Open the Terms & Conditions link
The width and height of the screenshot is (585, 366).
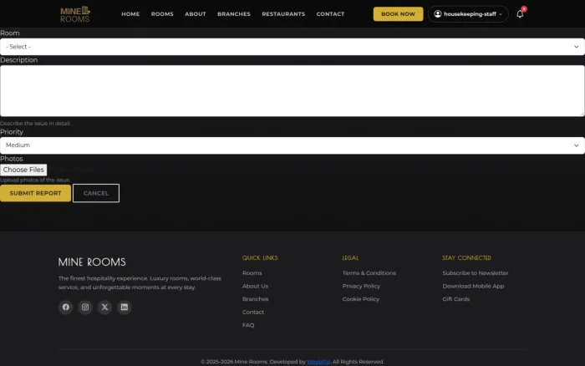pos(369,273)
